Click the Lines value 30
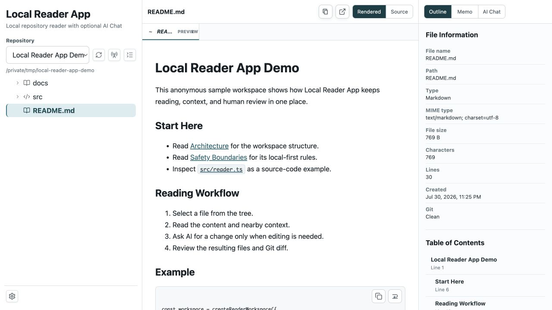 [429, 177]
